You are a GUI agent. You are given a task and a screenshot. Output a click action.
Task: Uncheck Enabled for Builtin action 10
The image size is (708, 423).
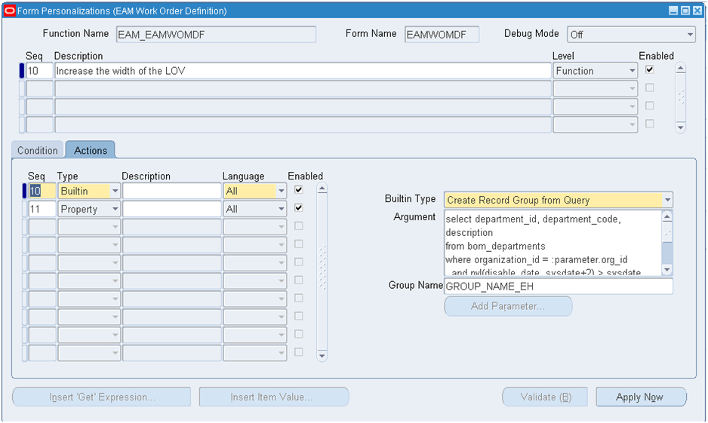click(x=299, y=190)
